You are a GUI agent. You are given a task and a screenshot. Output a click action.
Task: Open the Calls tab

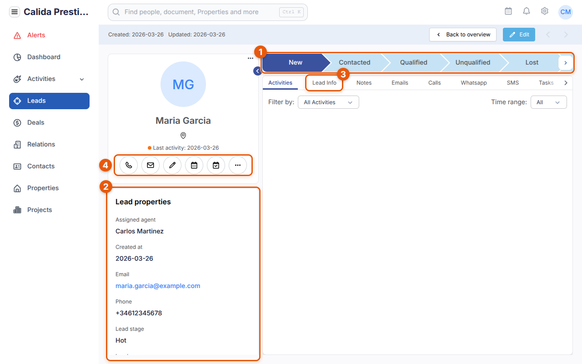pyautogui.click(x=435, y=83)
